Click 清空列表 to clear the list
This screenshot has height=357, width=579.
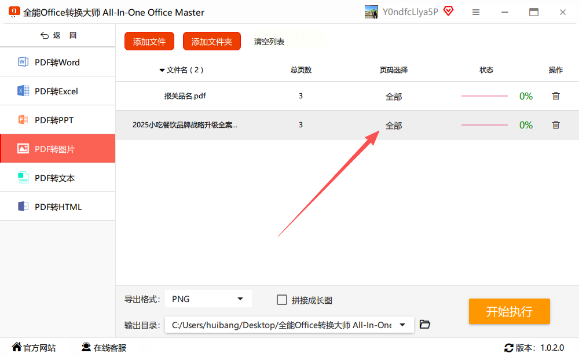(269, 42)
